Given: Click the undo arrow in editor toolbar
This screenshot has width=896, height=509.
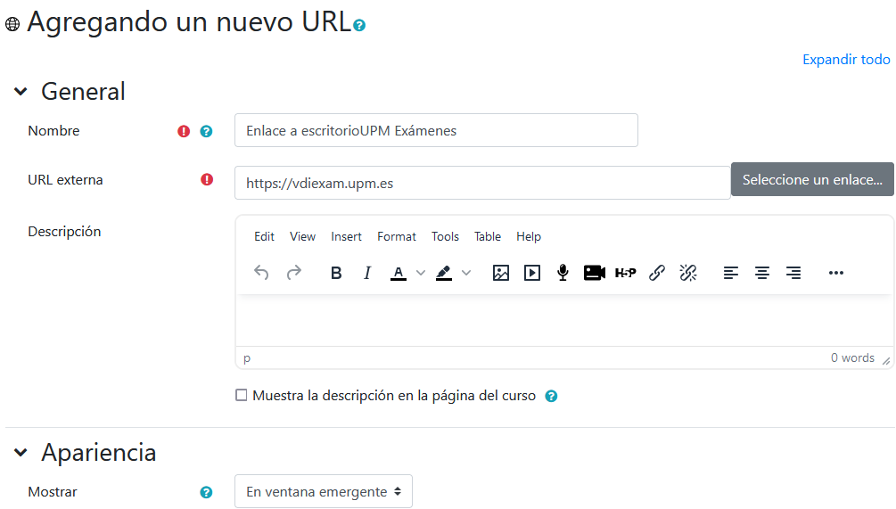Looking at the screenshot, I should 261,273.
